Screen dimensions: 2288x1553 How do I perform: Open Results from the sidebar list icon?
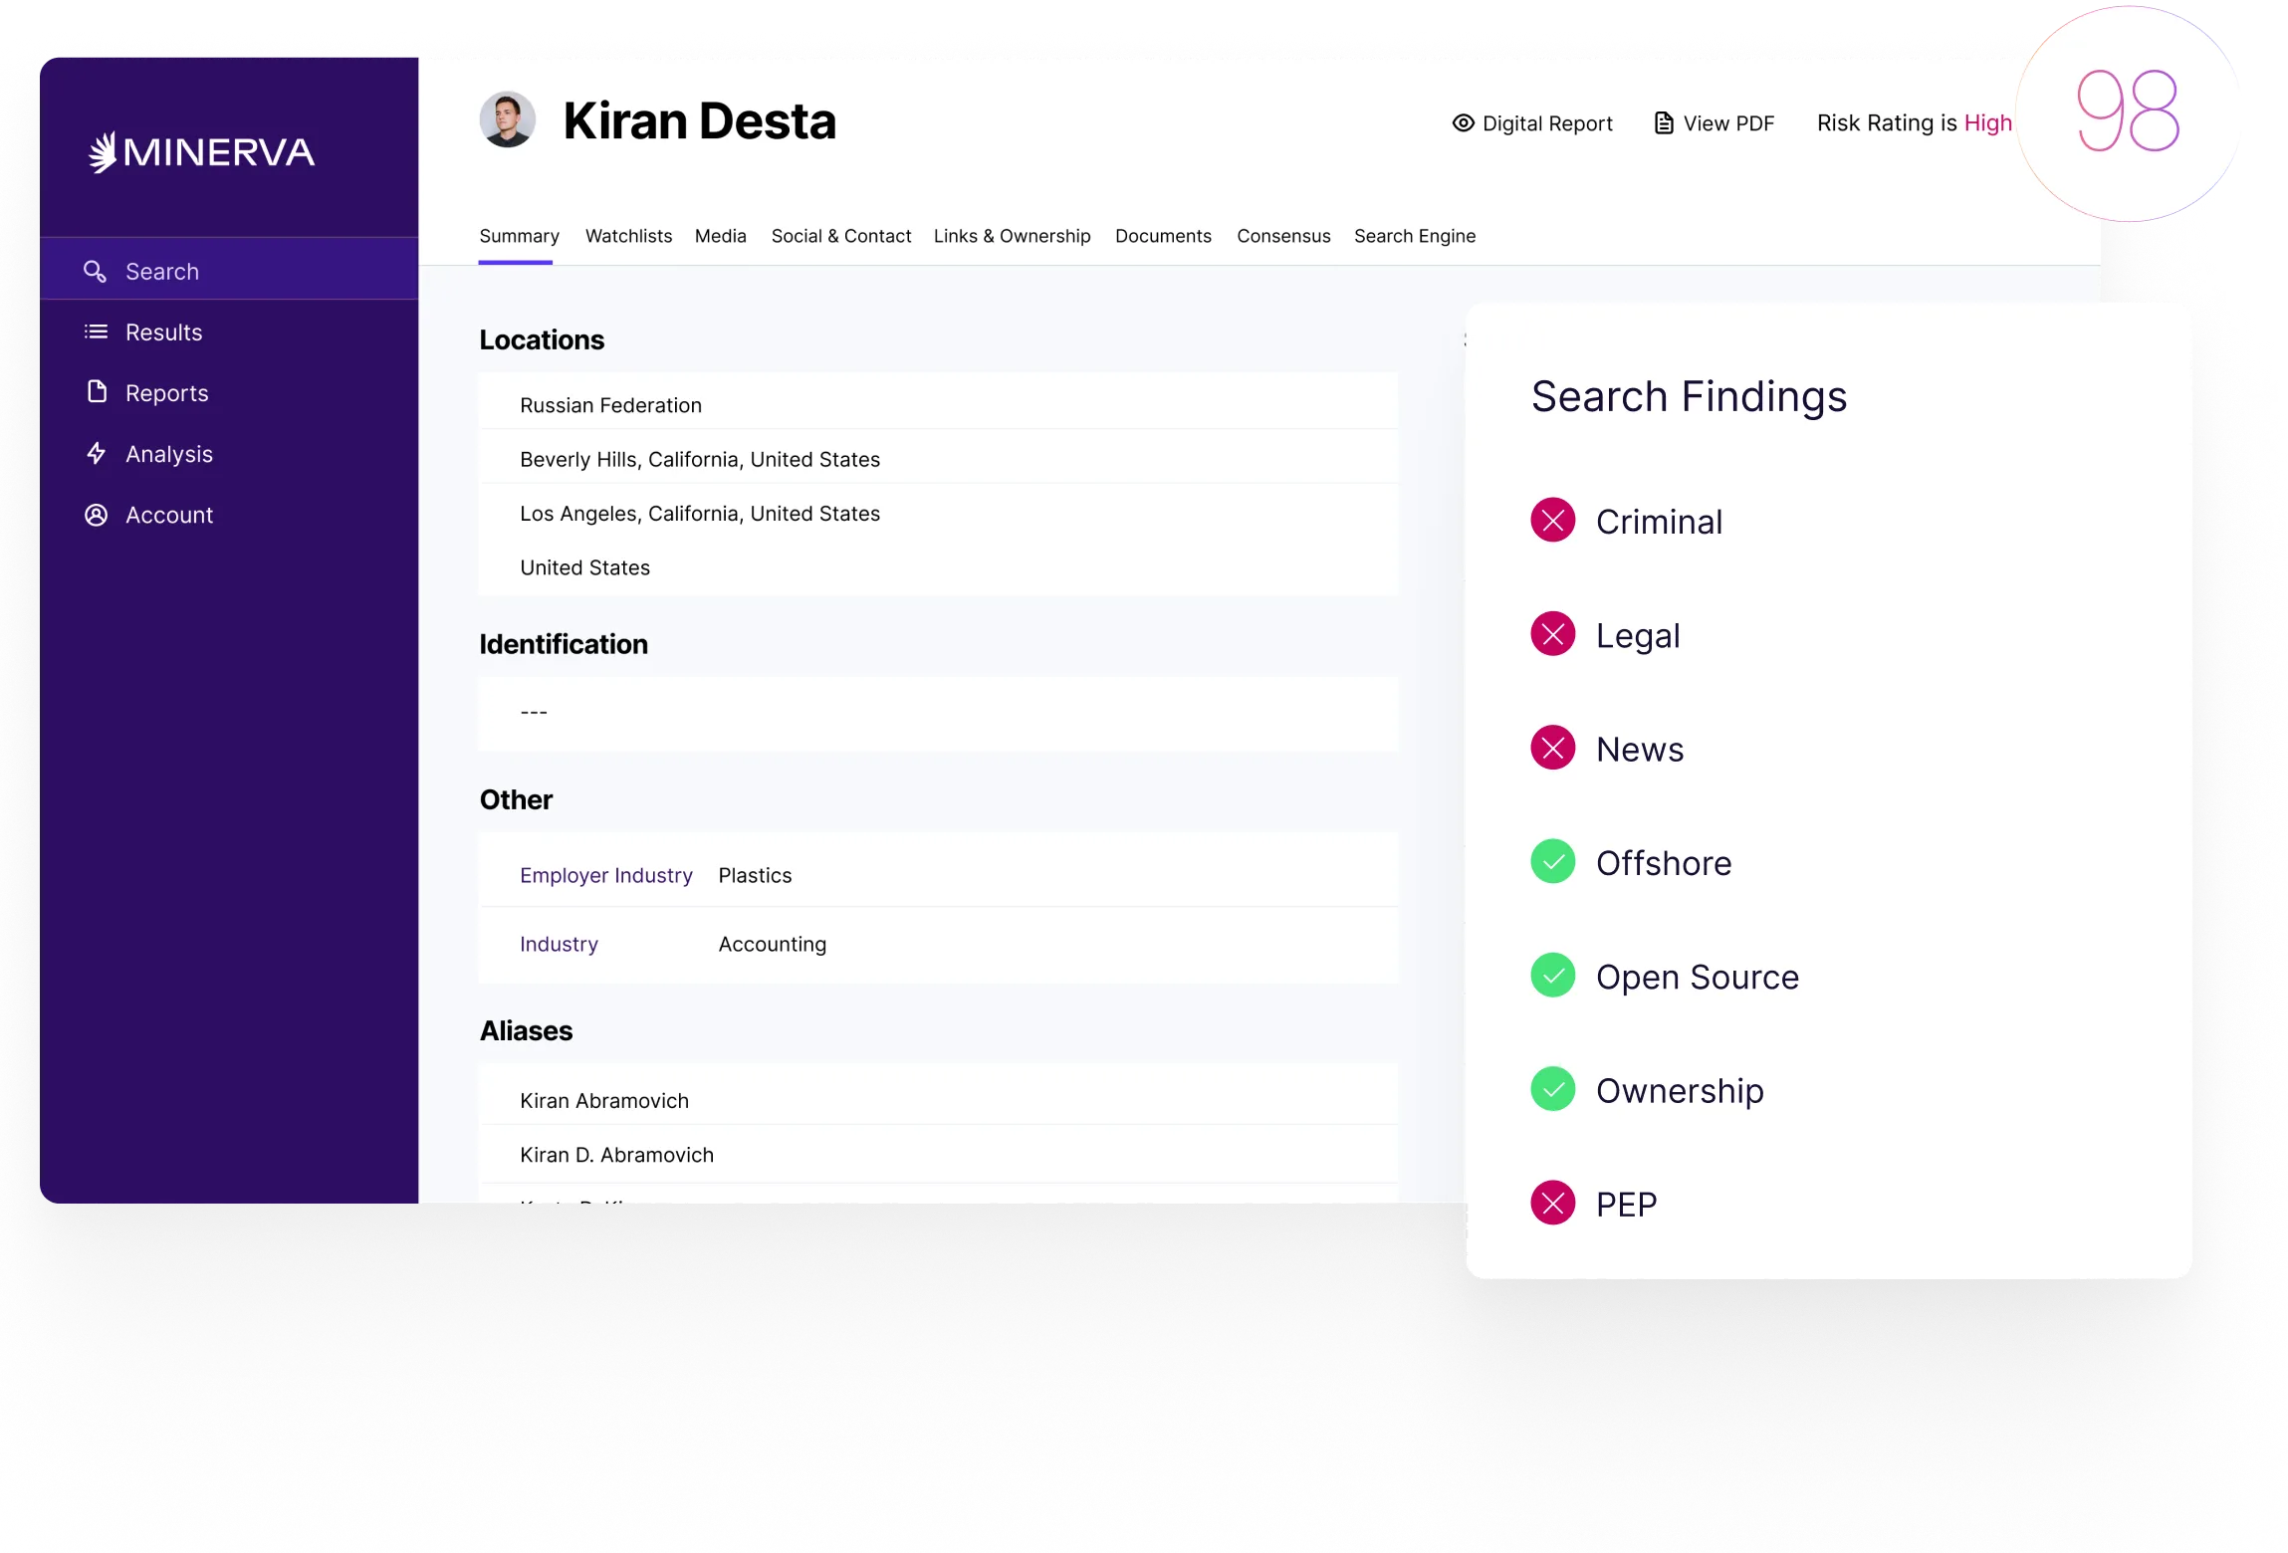97,332
